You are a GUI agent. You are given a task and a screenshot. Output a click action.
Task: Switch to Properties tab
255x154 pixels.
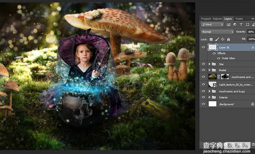coord(206,19)
